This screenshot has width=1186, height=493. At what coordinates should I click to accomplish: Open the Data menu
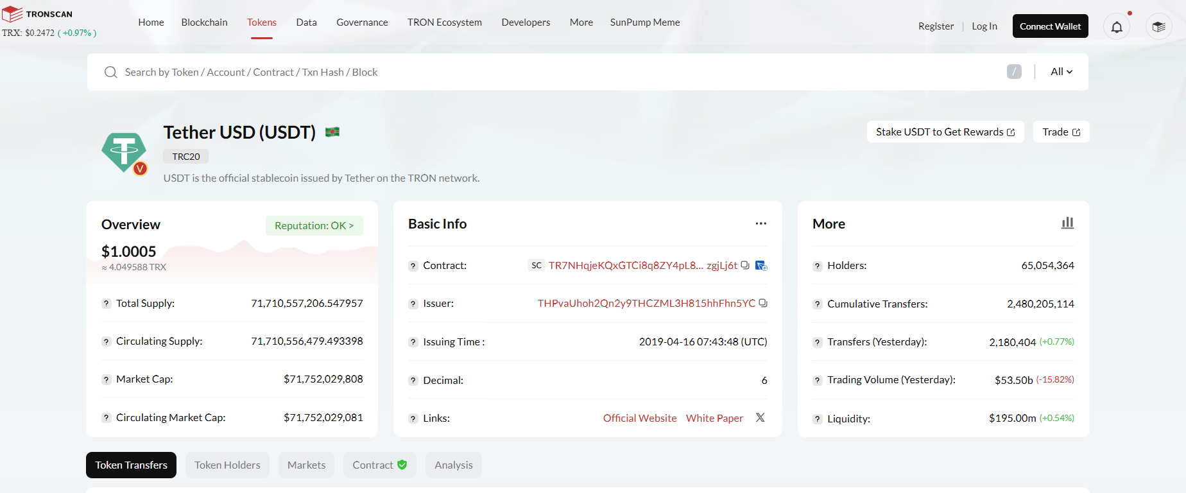click(306, 22)
